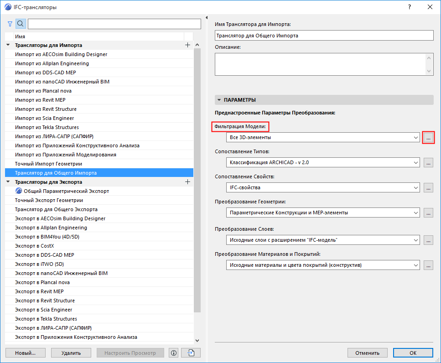
Task: Click the translator list vertical scrollbar thumb
Action: tap(197, 180)
